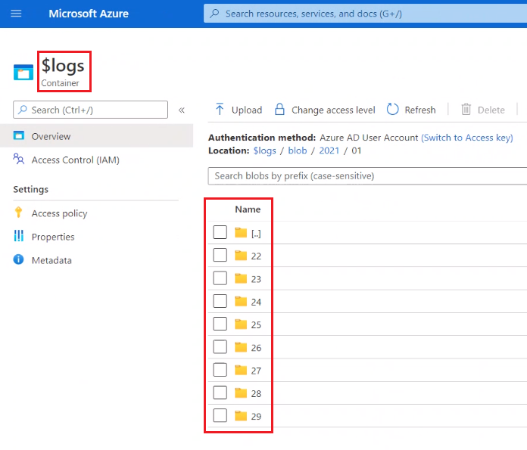Click the folder icon for 27
Screen dimensions: 527x450
point(241,370)
